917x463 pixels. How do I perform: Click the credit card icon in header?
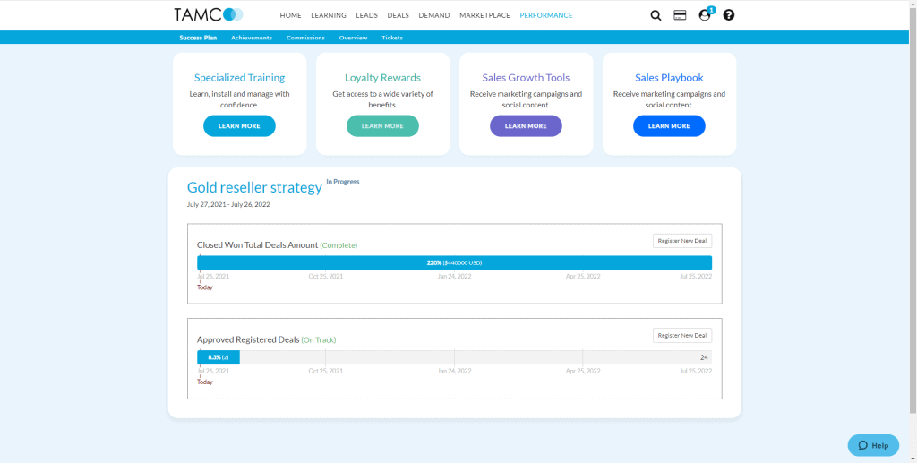[680, 15]
